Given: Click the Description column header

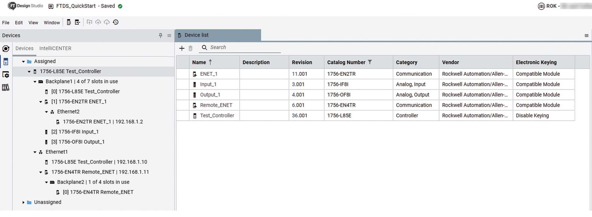Looking at the screenshot, I should tap(264, 62).
